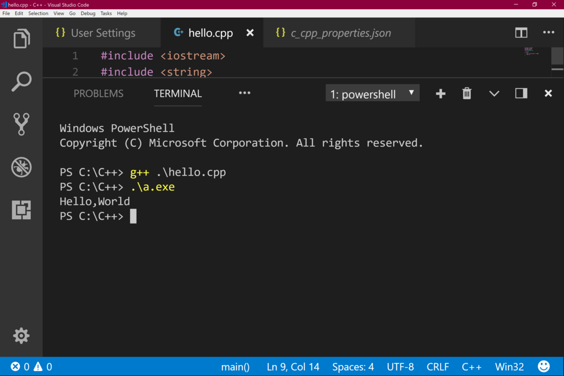Open the Debug menu
Viewport: 564px width, 376px height.
(x=88, y=13)
